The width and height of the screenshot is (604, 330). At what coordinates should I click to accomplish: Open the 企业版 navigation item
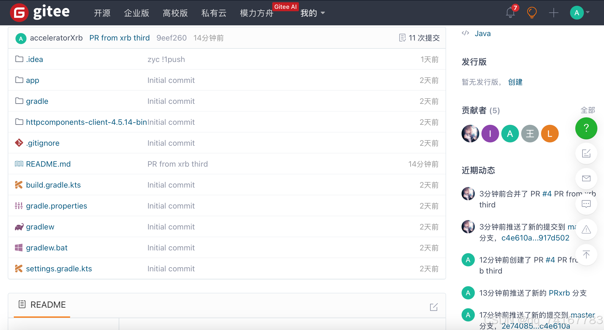click(x=136, y=13)
